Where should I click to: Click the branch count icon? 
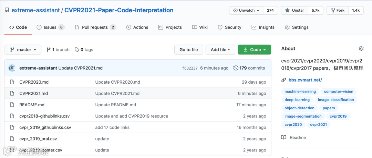pos(49,50)
